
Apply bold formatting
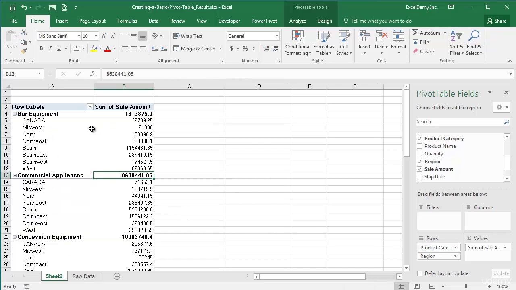[x=41, y=48]
